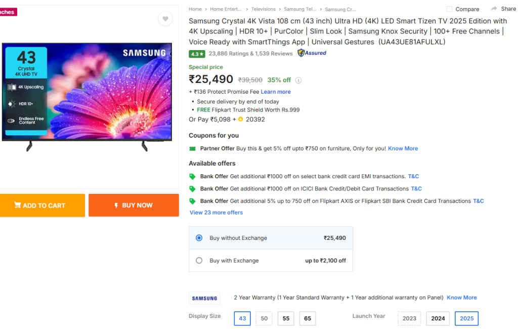Select display size 55
This screenshot has height=329, width=518.
click(x=285, y=318)
